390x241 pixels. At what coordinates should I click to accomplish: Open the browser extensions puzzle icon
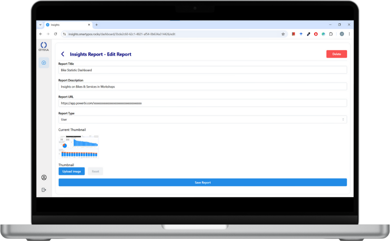[x=331, y=34]
